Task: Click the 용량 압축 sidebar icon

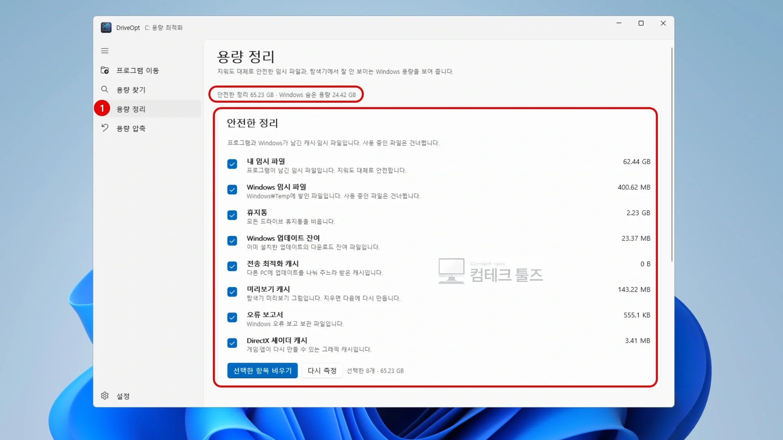Action: [105, 128]
